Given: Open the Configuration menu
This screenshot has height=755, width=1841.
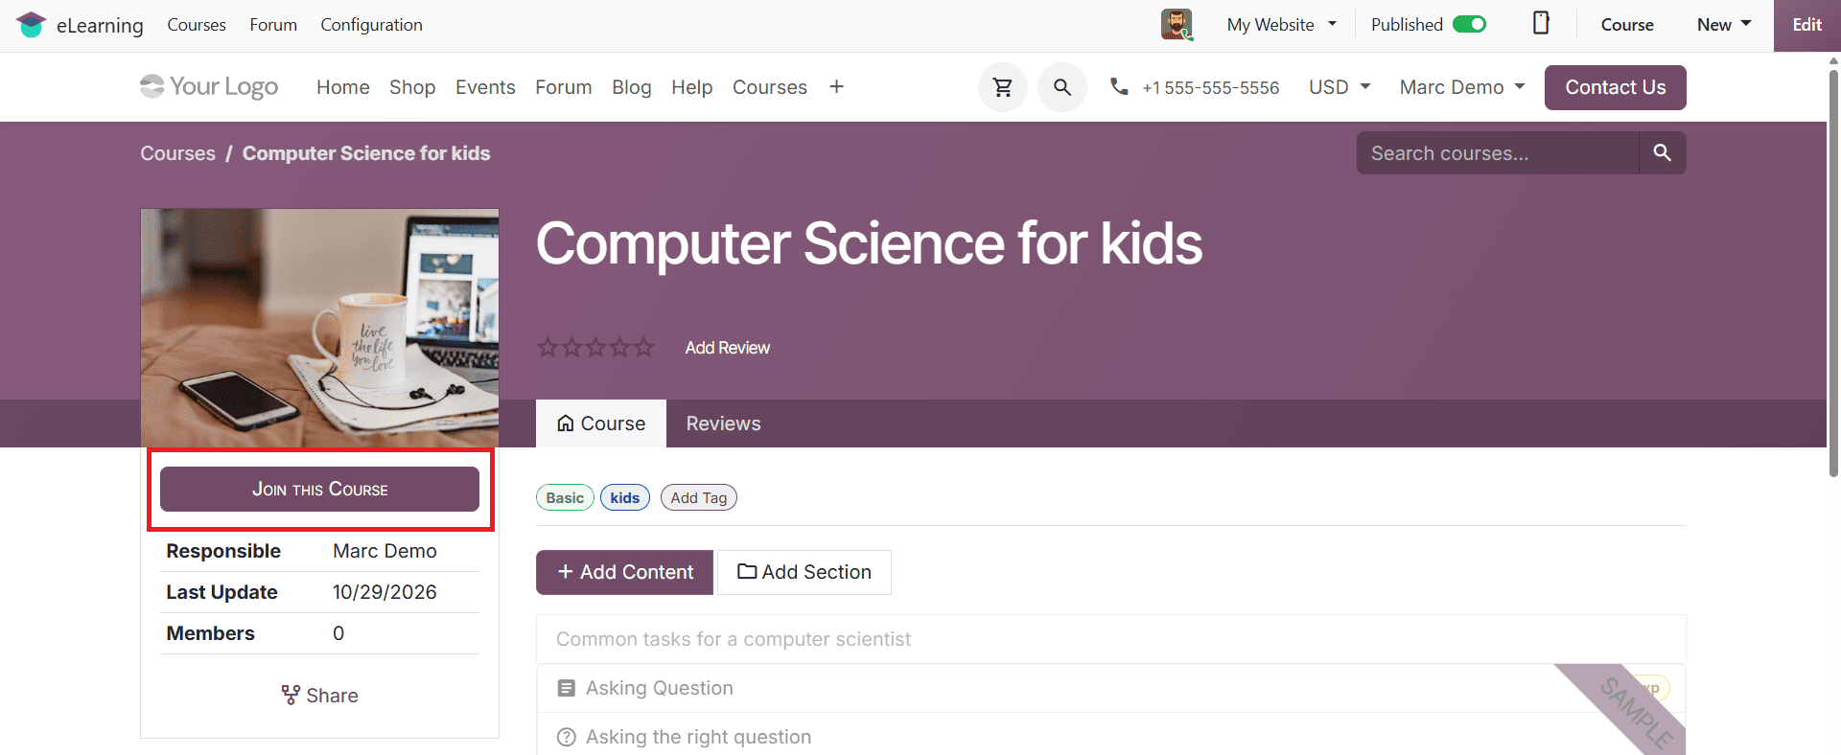Looking at the screenshot, I should point(371,25).
